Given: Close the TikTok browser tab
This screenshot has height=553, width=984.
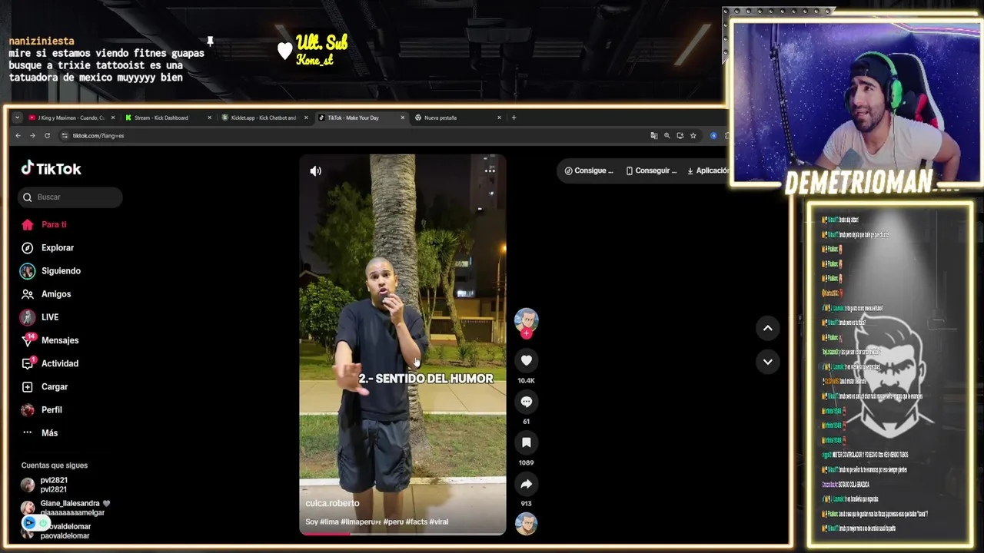Looking at the screenshot, I should tap(402, 118).
